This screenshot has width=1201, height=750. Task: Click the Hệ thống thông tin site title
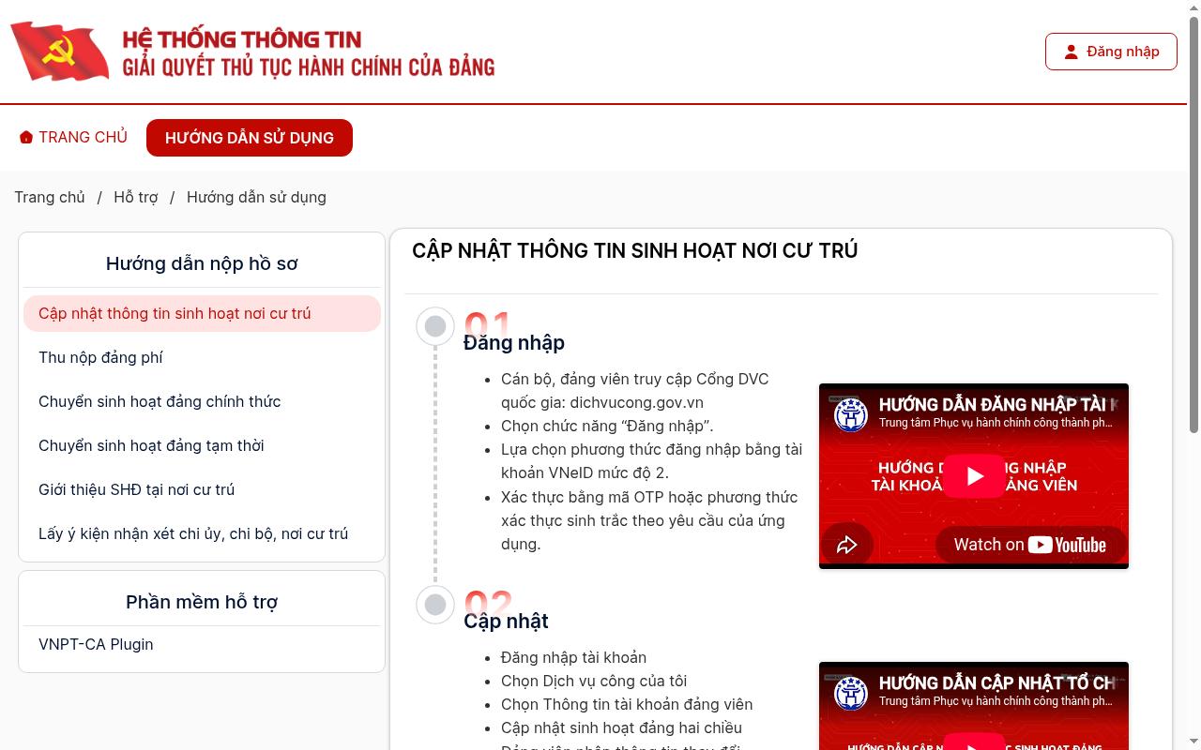click(x=309, y=52)
